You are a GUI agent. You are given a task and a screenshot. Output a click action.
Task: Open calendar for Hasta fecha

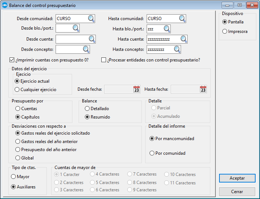pos(203,89)
